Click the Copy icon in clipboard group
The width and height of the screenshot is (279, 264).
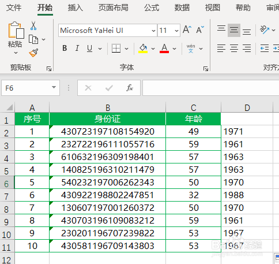pyautogui.click(x=33, y=39)
